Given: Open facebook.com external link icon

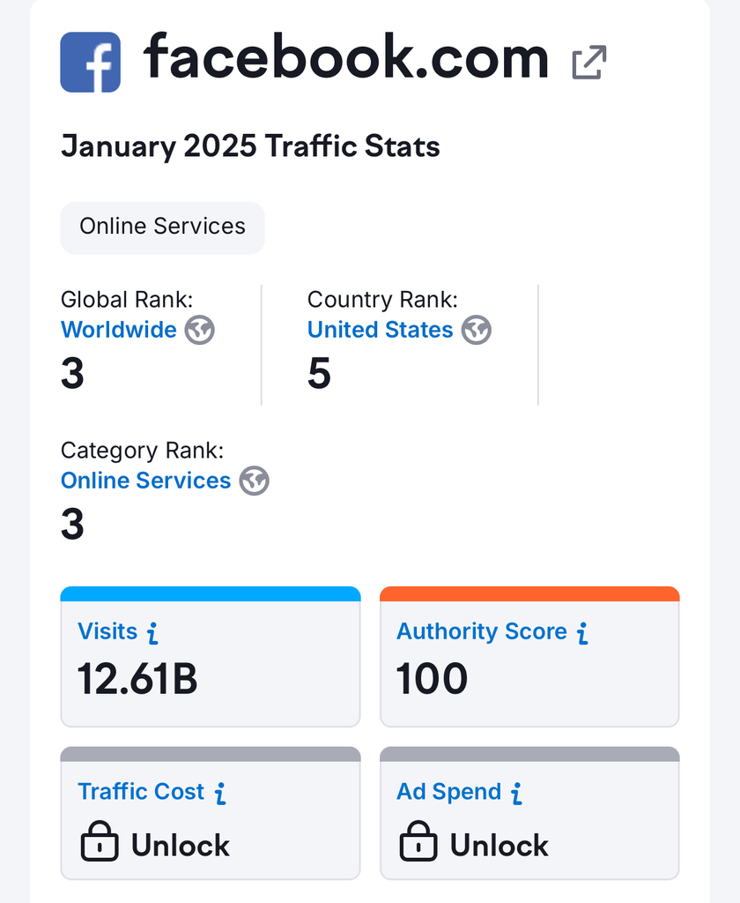Looking at the screenshot, I should 588,63.
